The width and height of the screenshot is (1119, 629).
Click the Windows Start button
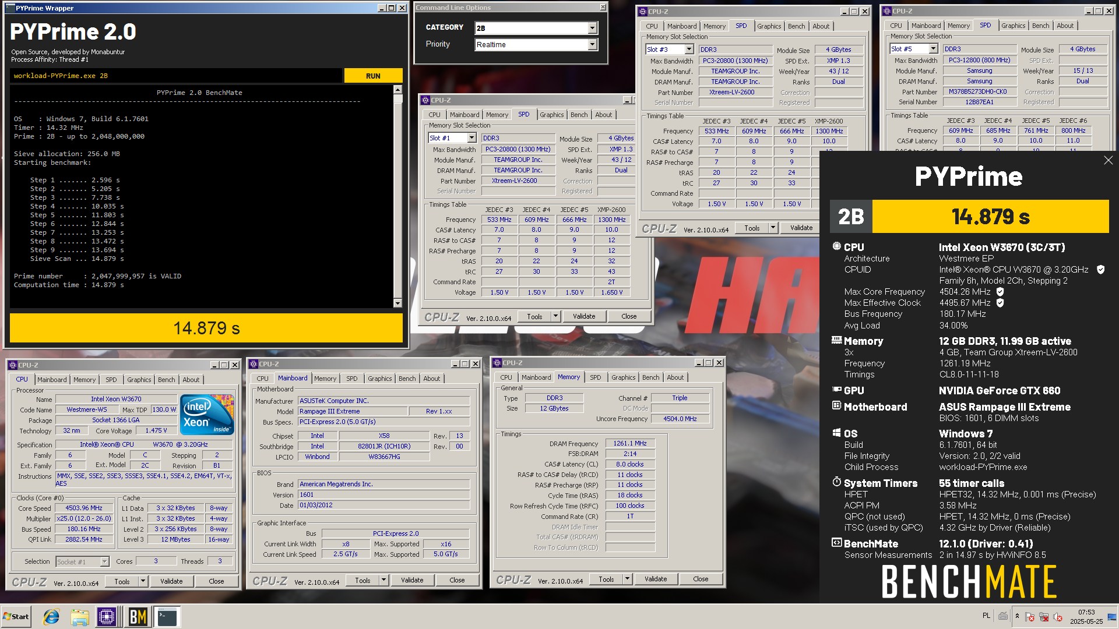pos(16,617)
